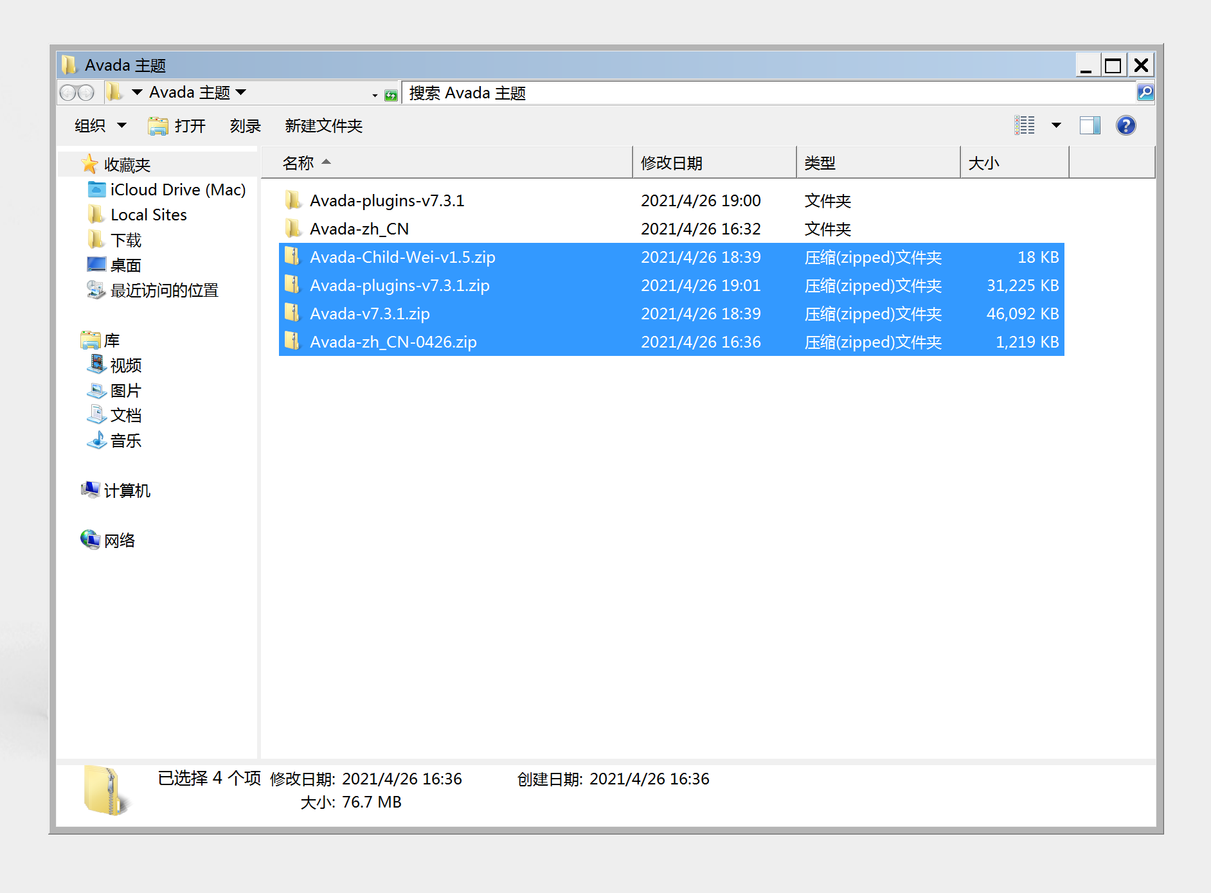Click the date cell 2021/4/26 19:00
This screenshot has width=1211, height=893.
701,200
